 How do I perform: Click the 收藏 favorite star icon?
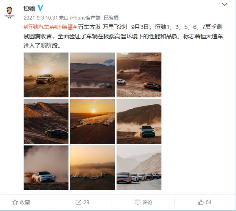[x=15, y=202]
